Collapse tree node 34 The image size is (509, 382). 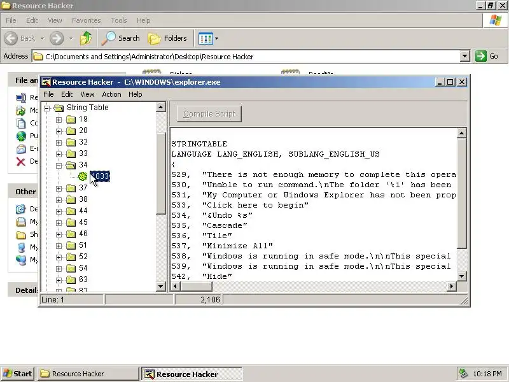click(x=59, y=166)
